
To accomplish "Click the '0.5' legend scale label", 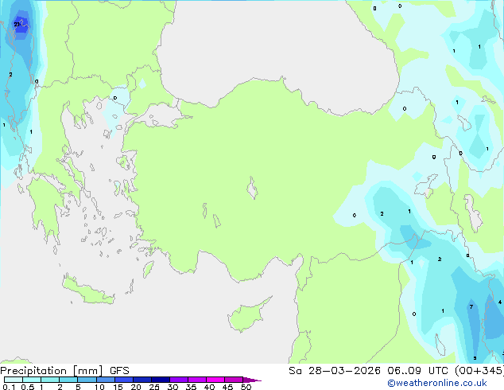I will point(28,387).
